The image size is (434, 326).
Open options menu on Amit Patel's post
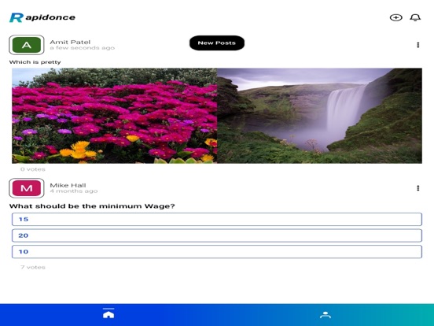[x=418, y=45]
